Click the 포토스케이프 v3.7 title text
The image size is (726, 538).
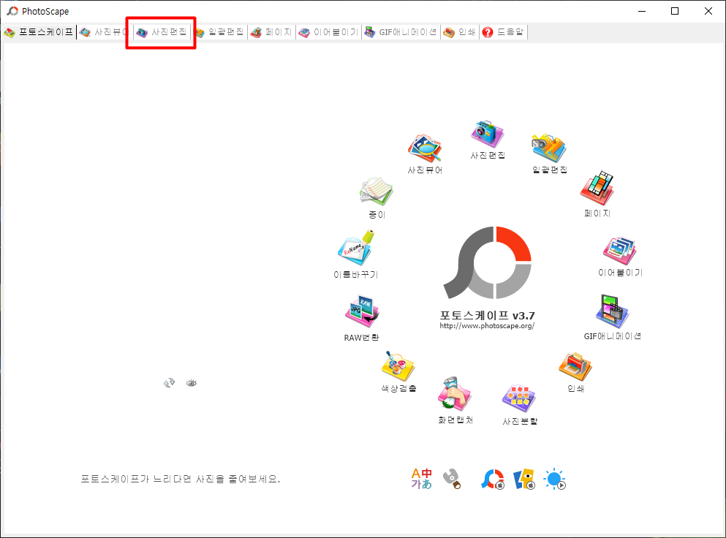coord(487,315)
